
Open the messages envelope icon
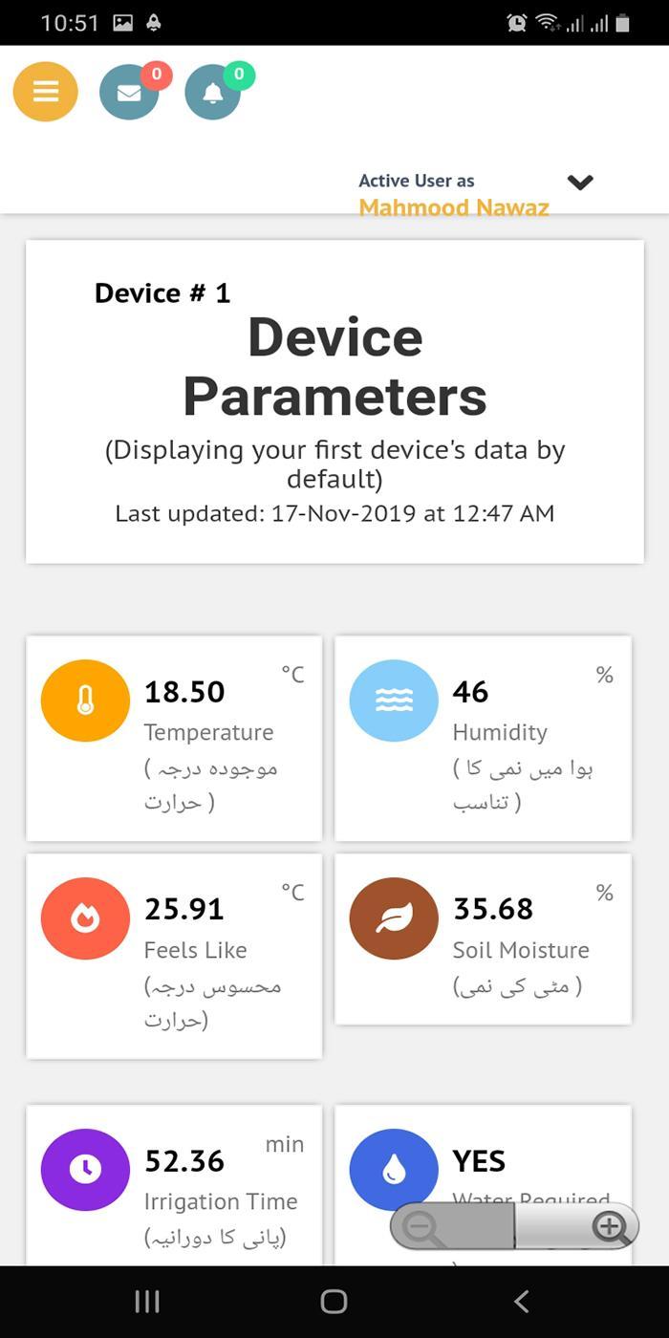(129, 93)
